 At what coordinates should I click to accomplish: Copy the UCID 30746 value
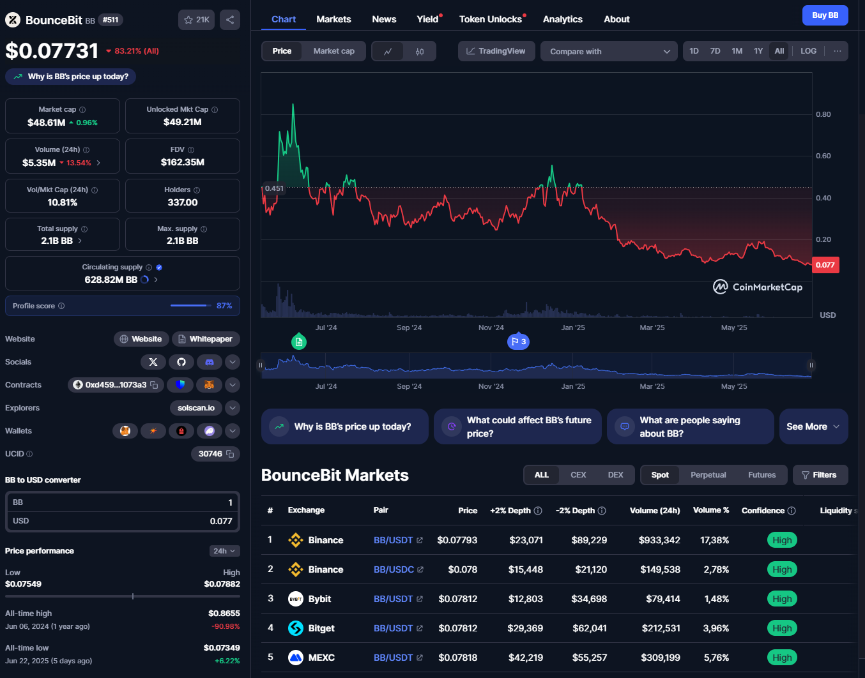click(230, 454)
